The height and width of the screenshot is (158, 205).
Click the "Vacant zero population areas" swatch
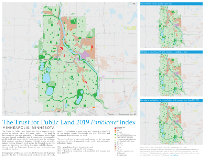116,151
